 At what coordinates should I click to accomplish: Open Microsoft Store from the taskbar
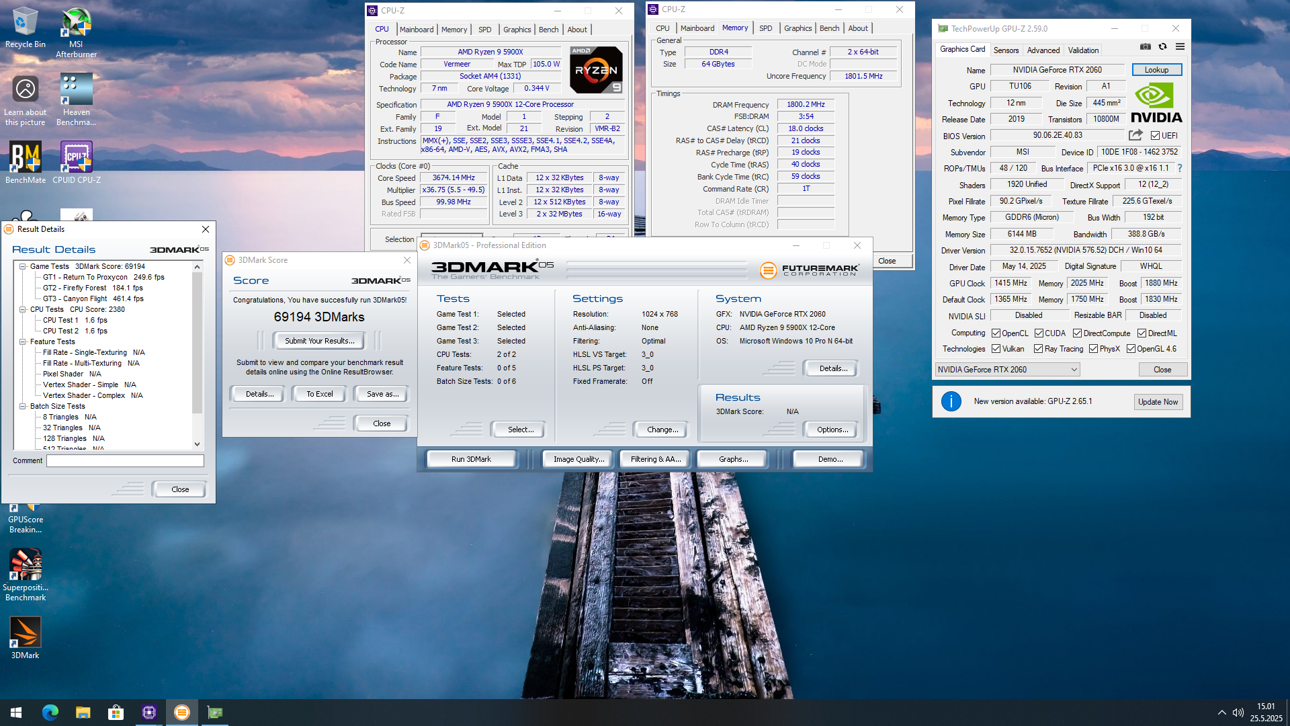point(116,713)
